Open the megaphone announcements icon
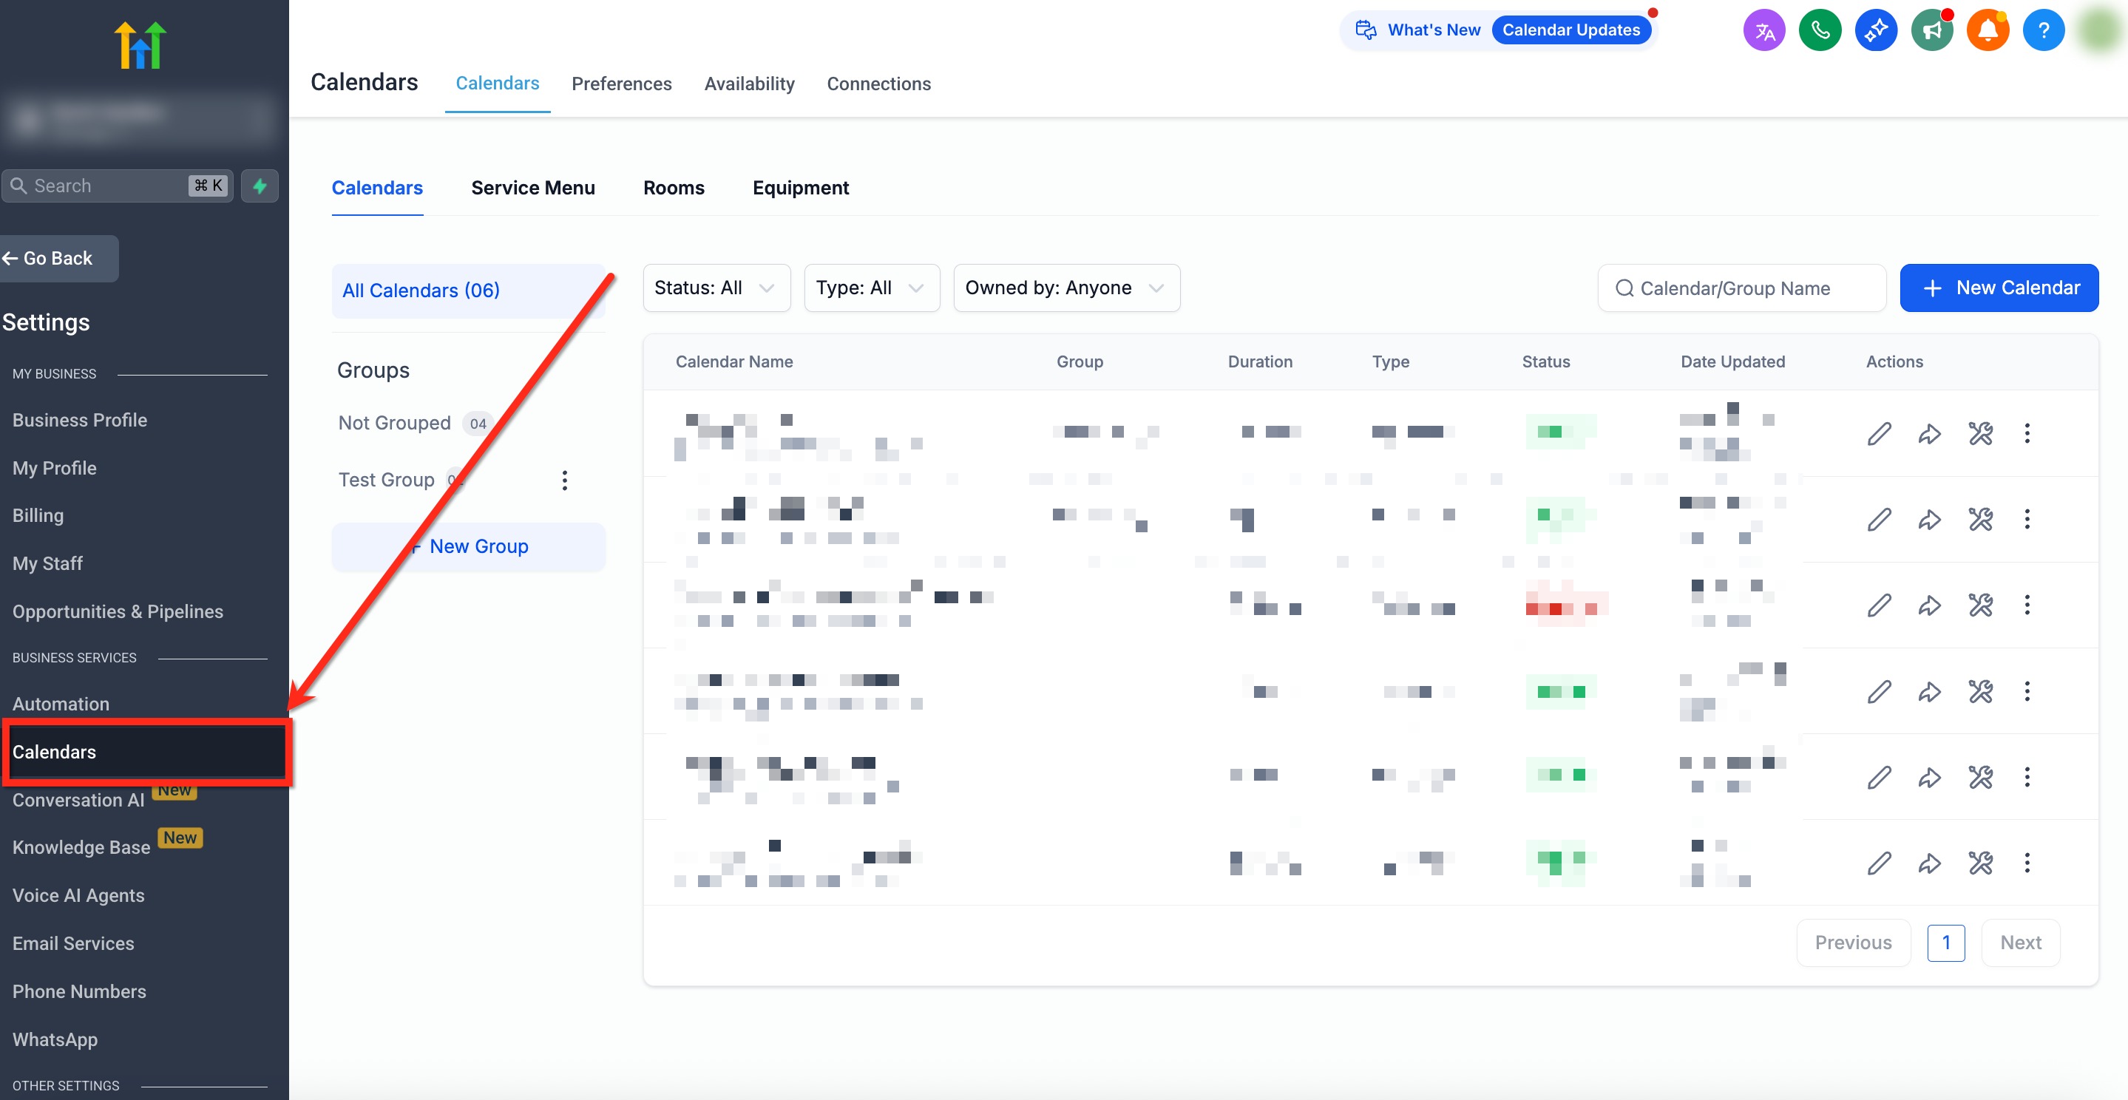2128x1100 pixels. click(x=1931, y=30)
